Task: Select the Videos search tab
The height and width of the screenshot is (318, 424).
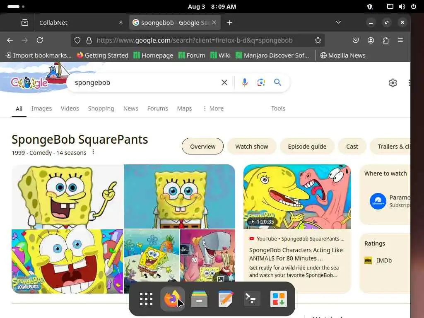Action: pos(70,108)
